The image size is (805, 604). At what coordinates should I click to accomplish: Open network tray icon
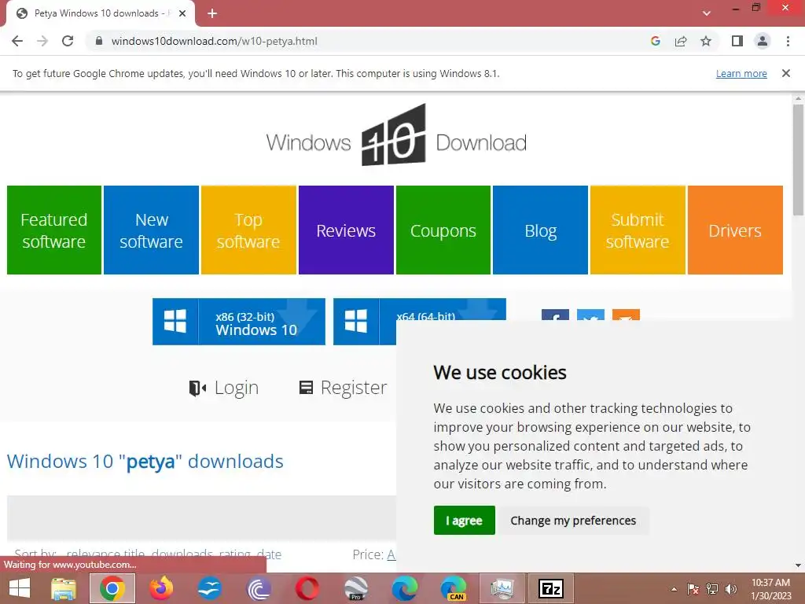click(712, 589)
